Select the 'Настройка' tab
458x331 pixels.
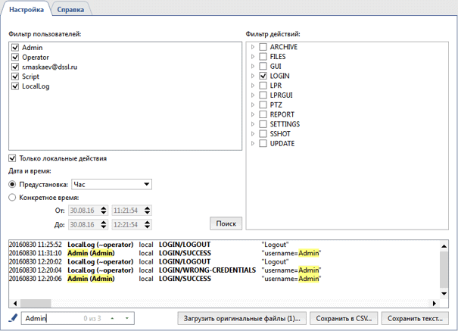(26, 9)
